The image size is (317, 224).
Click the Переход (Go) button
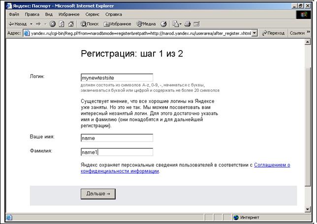(273, 33)
